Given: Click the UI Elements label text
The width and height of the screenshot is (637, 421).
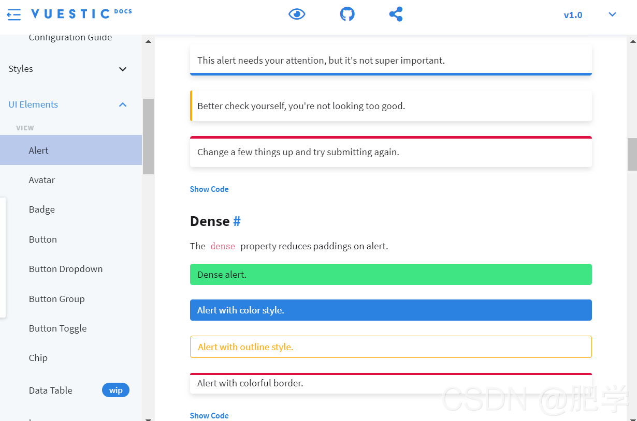Looking at the screenshot, I should tap(33, 104).
